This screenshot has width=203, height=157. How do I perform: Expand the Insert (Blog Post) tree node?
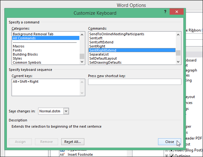pos(167,150)
